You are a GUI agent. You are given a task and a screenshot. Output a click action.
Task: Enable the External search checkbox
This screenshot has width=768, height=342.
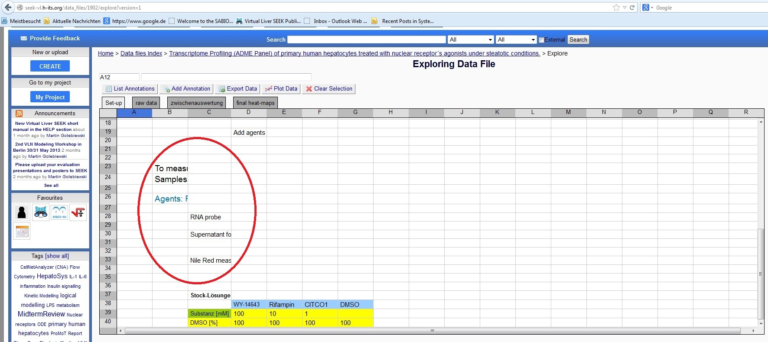pos(541,40)
